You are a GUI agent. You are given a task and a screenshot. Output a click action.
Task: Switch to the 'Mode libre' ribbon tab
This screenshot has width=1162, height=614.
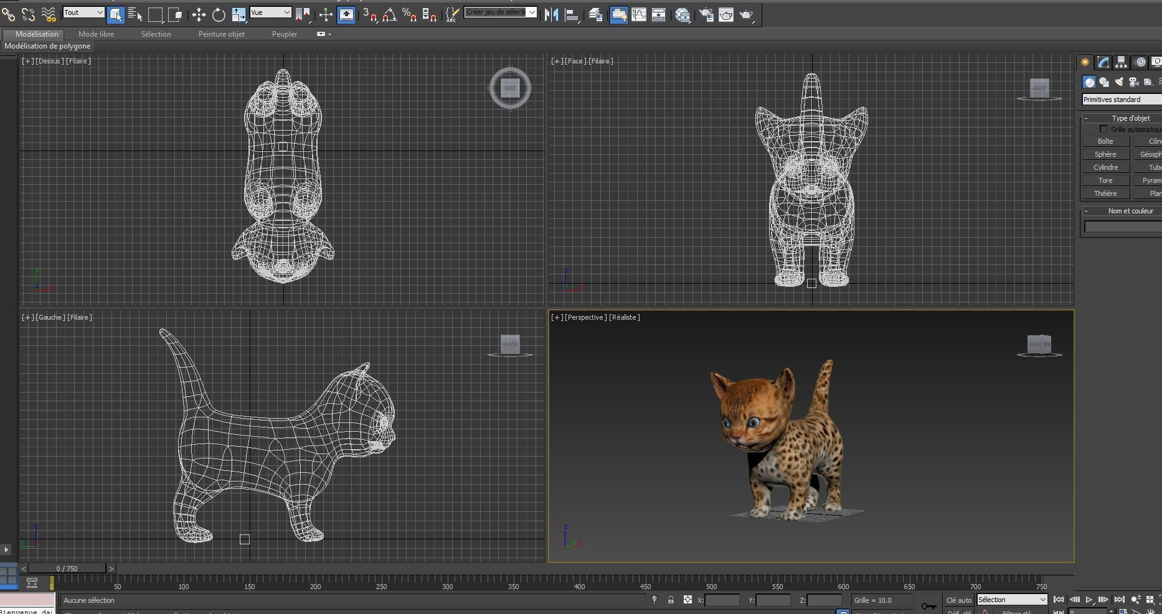pos(96,34)
